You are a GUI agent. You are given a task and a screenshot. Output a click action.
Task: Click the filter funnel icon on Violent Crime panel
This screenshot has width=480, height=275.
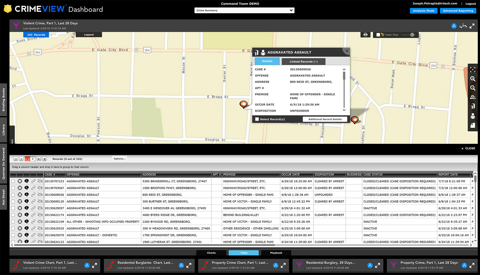point(16,25)
